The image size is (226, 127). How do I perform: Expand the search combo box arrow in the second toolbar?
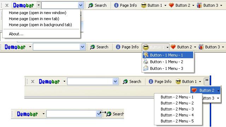coord(82,47)
